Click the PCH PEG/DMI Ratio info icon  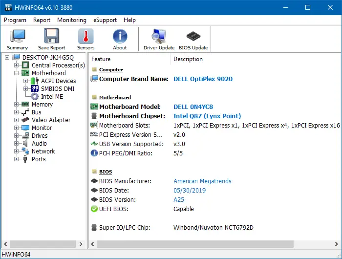click(94, 153)
